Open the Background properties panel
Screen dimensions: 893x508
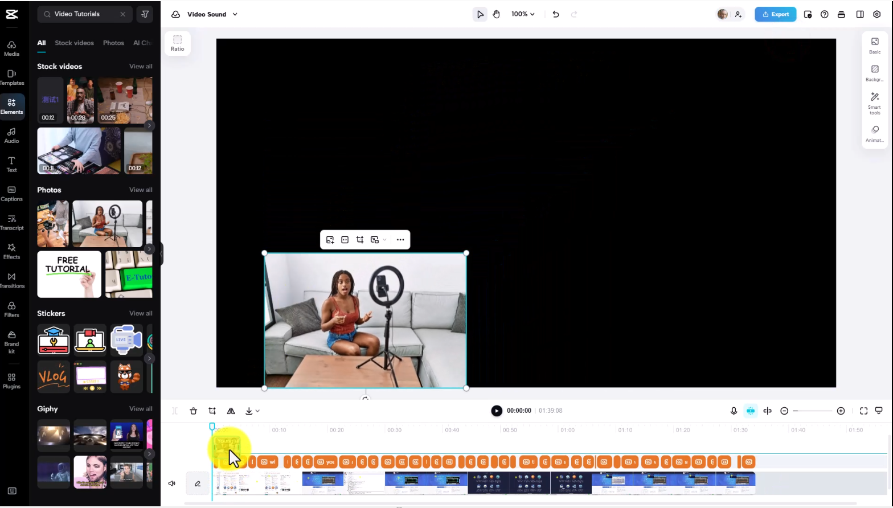875,73
